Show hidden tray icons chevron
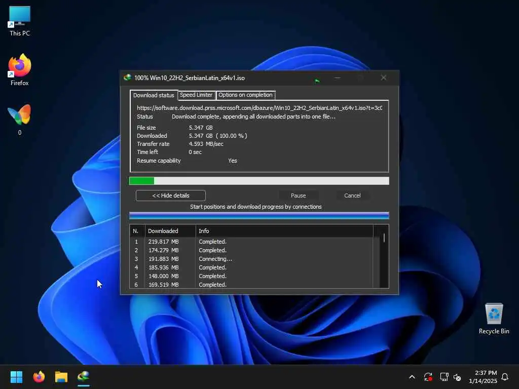Image resolution: width=519 pixels, height=389 pixels. [x=412, y=377]
